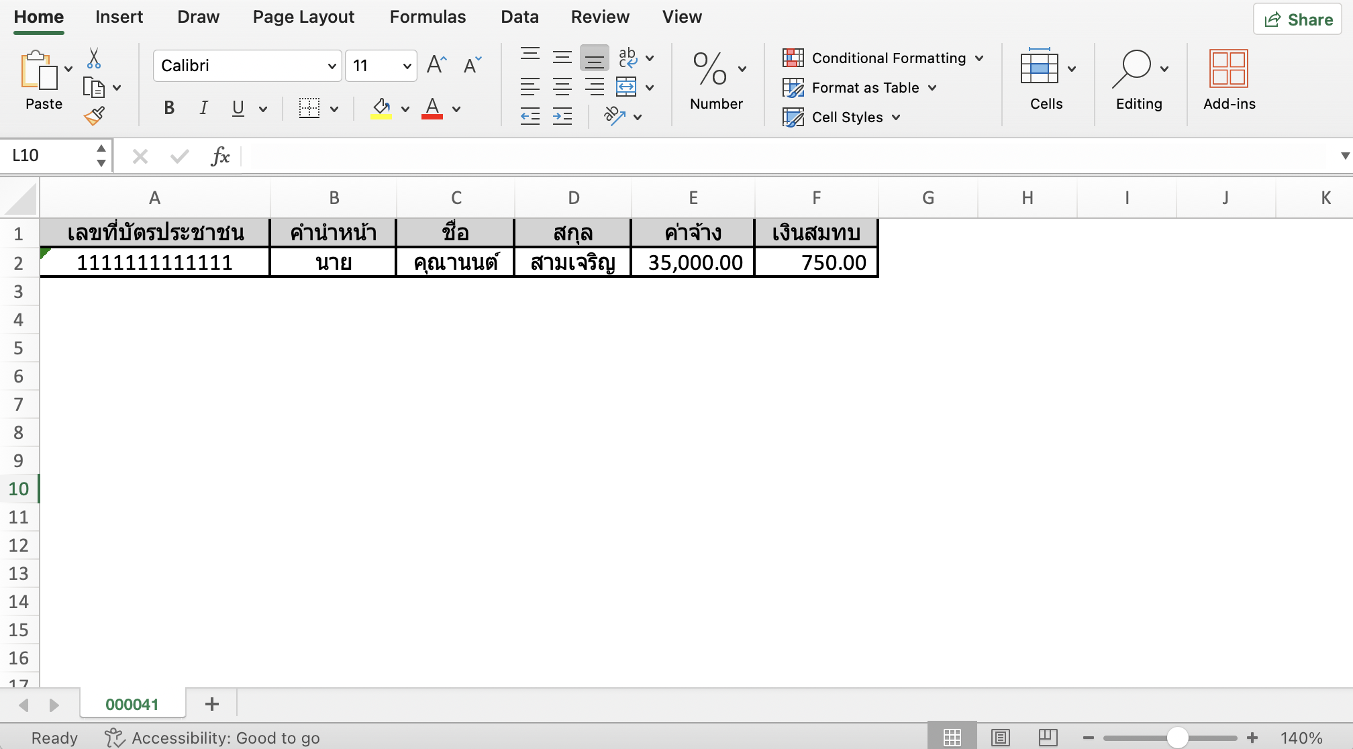
Task: Switch to the Page Layout tab
Action: 303,17
